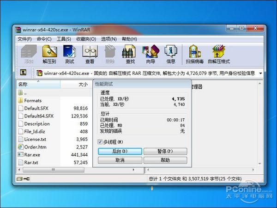Click the file list scroll left arrow
Image resolution: width=277 pixels, height=208 pixels.
(x=19, y=170)
